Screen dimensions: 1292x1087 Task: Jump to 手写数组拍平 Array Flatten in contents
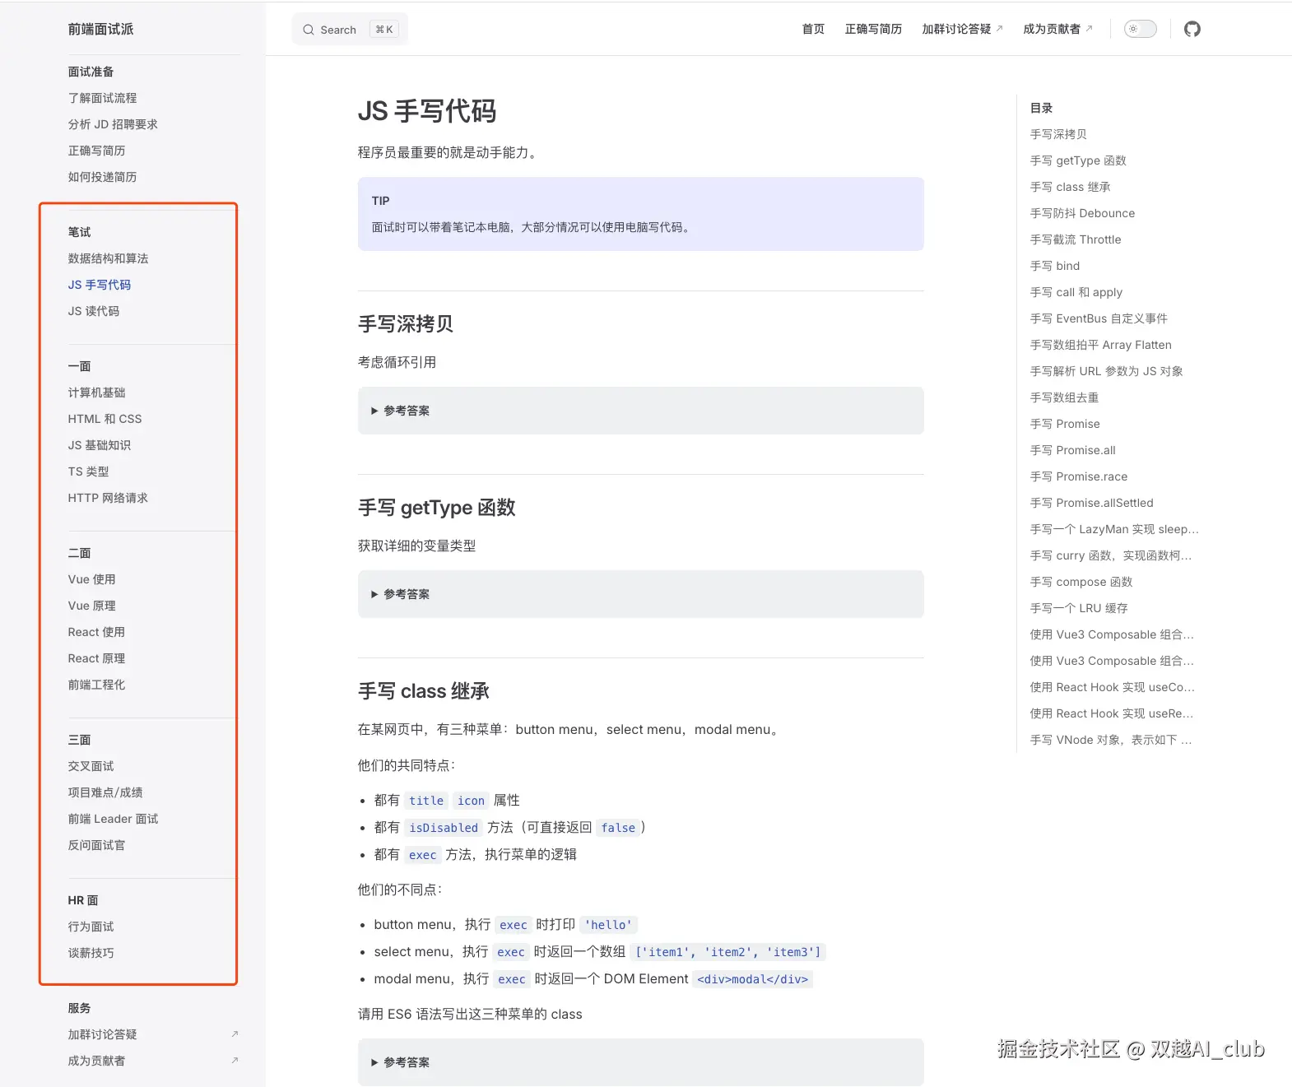1101,345
